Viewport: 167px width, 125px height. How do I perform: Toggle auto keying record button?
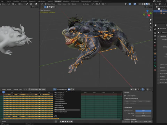point(56,122)
